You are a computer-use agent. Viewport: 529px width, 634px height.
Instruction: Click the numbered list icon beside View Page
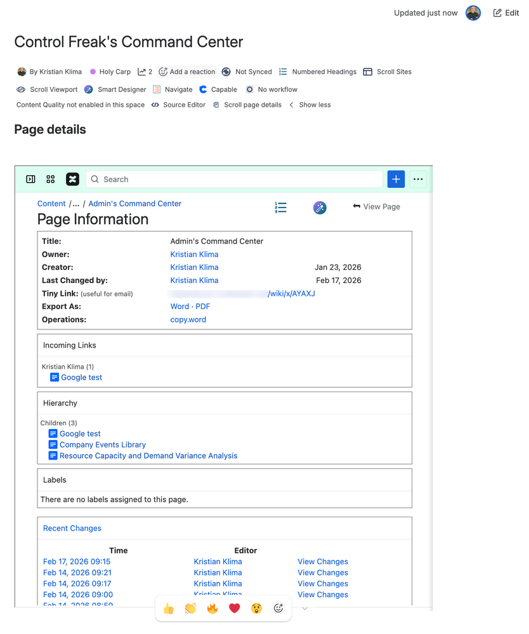tap(280, 208)
